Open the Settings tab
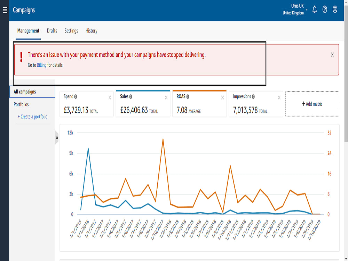 [x=71, y=31]
